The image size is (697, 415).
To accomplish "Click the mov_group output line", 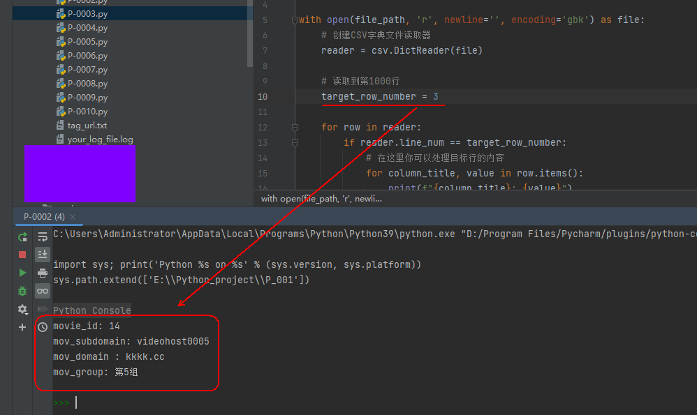I will 96,372.
